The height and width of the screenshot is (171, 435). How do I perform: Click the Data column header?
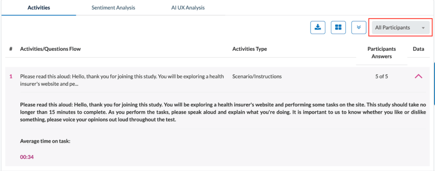coord(418,49)
